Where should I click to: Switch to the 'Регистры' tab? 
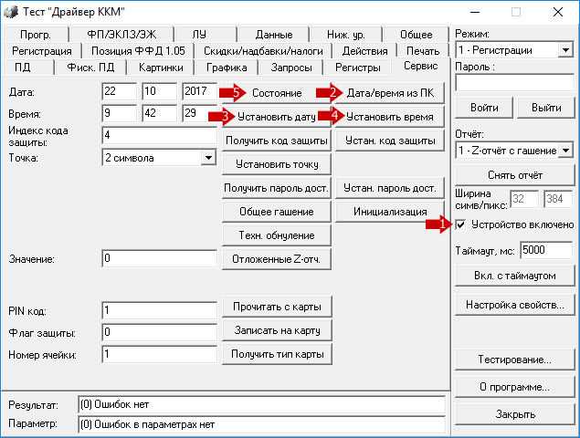coord(357,68)
